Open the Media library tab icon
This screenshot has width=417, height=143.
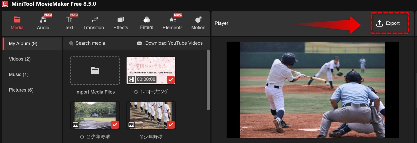pyautogui.click(x=17, y=20)
